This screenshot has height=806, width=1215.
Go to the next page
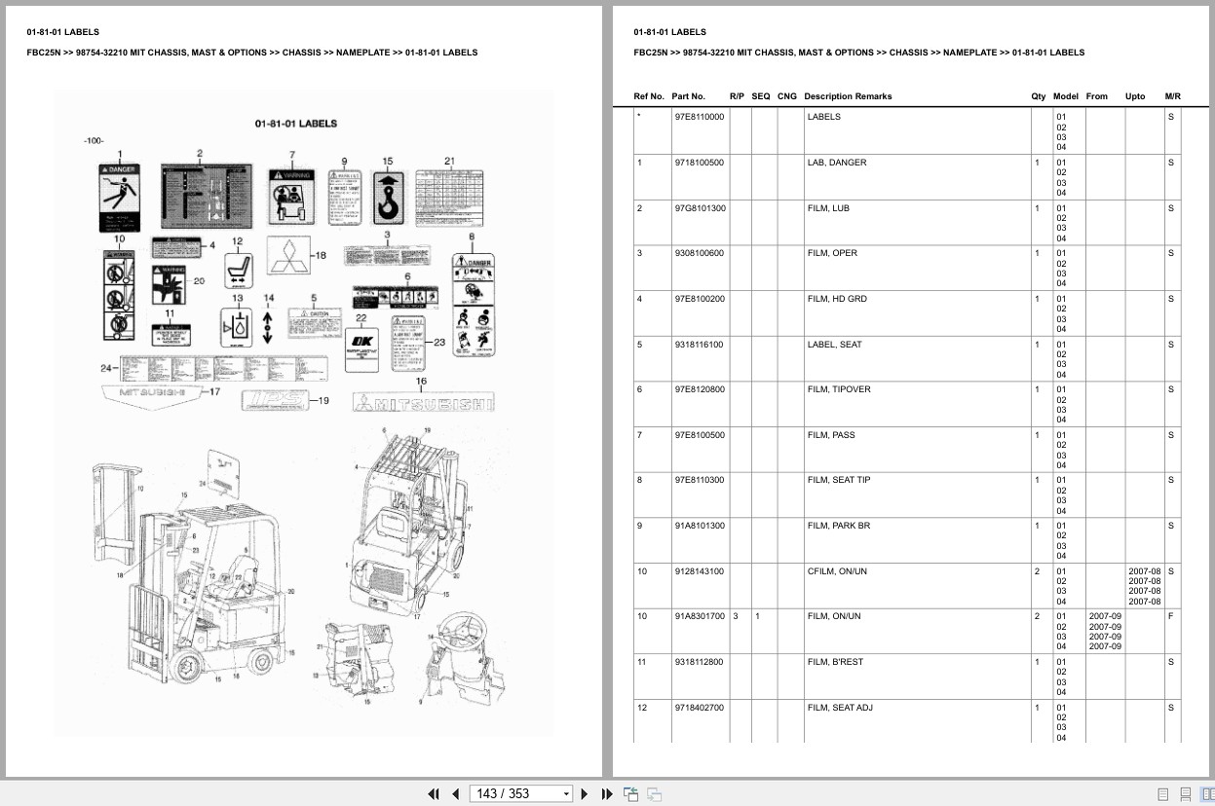point(585,793)
